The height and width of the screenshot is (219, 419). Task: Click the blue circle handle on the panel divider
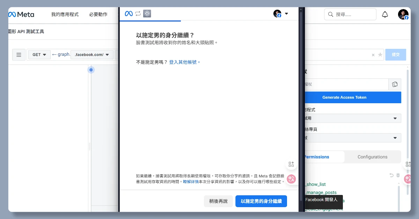pyautogui.click(x=91, y=70)
